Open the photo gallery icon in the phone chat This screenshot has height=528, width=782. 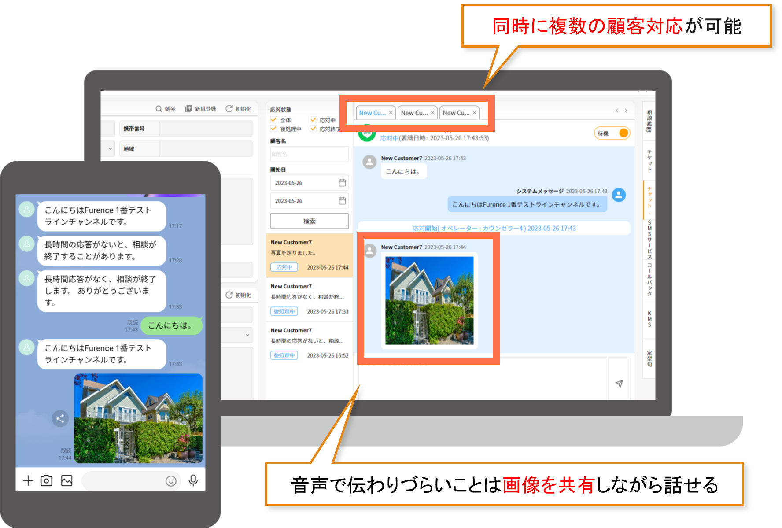click(67, 480)
